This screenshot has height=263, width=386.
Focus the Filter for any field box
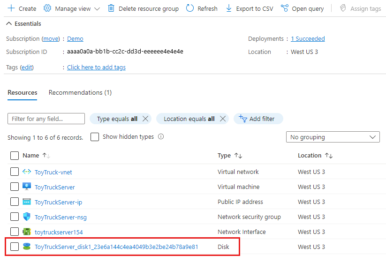(x=46, y=119)
